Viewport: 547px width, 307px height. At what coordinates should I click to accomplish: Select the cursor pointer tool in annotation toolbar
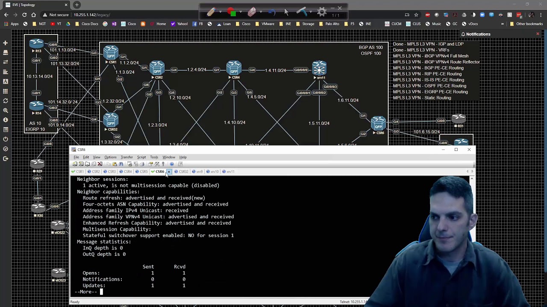pos(286,12)
